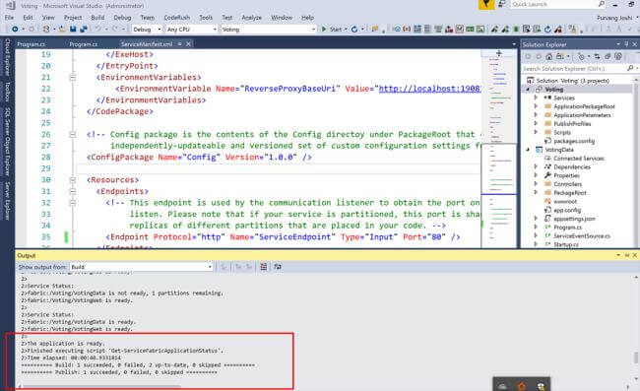
Task: Switch to the first Program.cs tab
Action: coord(32,44)
